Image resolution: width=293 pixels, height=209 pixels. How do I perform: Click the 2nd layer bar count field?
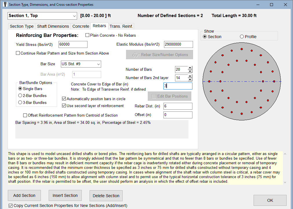(181, 78)
